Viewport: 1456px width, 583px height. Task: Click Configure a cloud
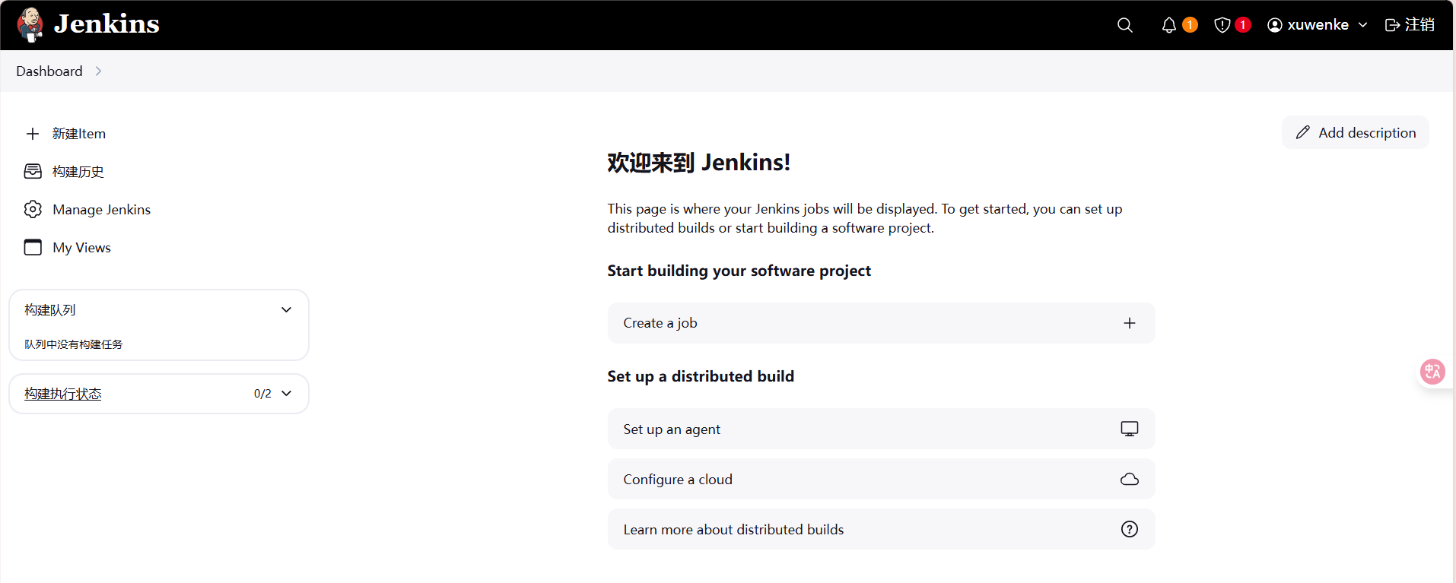(x=881, y=479)
